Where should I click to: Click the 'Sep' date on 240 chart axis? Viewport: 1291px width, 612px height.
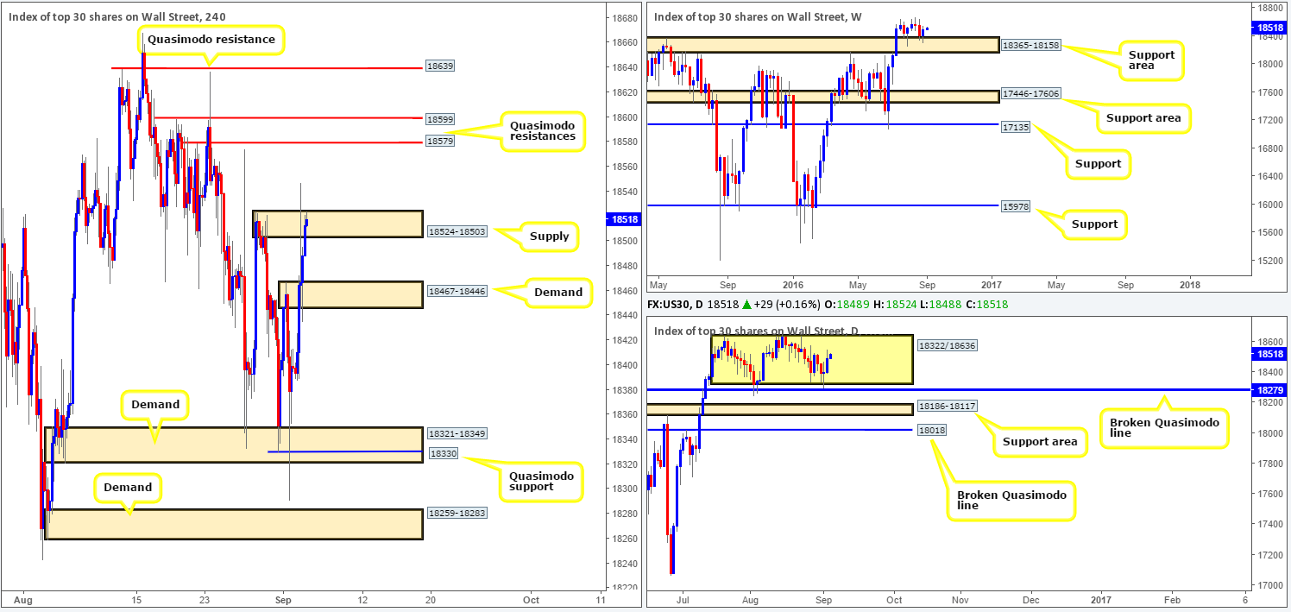[x=284, y=598]
